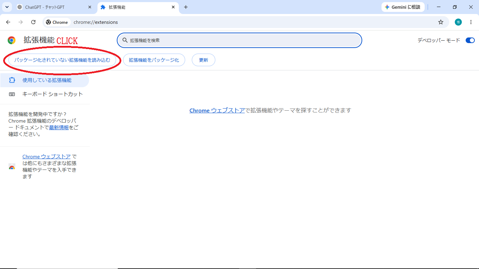This screenshot has height=269, width=479.
Task: Click the forward navigation arrow
Action: (21, 22)
